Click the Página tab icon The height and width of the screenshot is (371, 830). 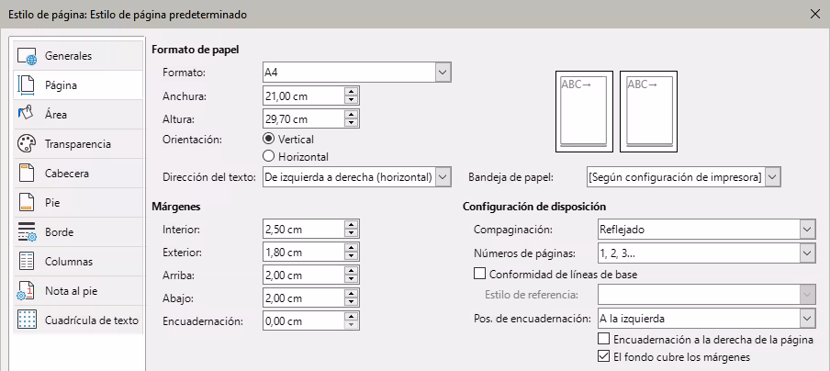click(x=26, y=85)
